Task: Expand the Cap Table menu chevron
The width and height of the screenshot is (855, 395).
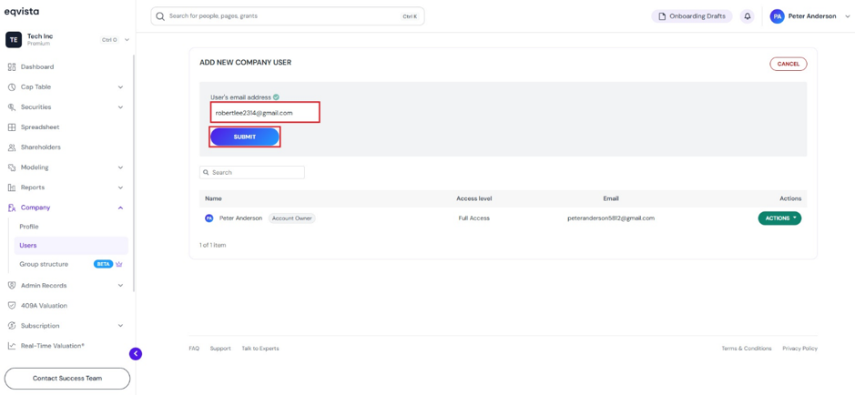Action: [x=120, y=87]
